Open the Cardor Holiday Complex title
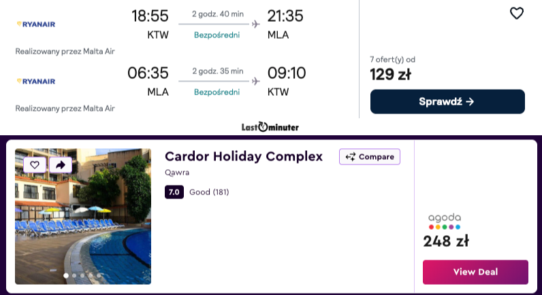542x295 pixels. pos(244,156)
